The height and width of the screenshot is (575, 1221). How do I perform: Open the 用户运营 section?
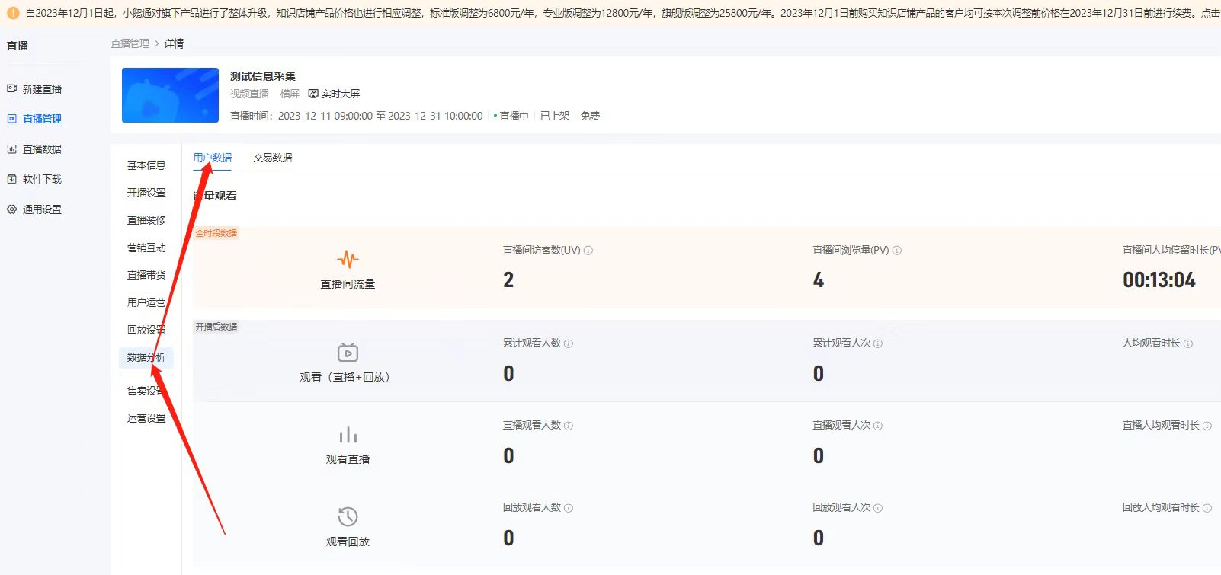point(146,302)
